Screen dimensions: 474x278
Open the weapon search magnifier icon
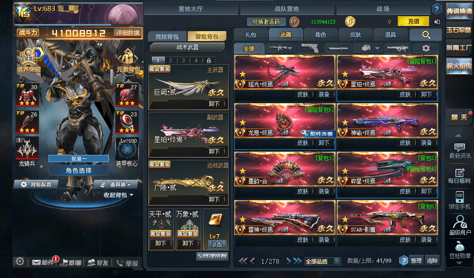pos(426,35)
